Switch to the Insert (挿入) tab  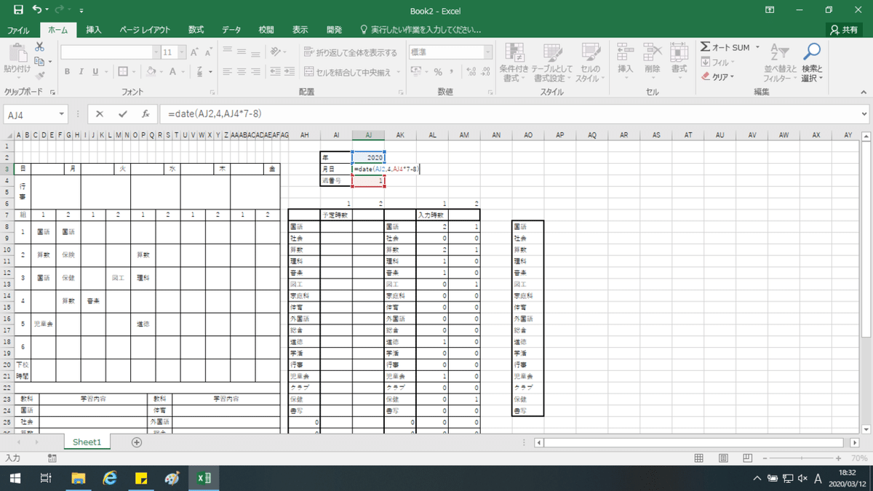point(94,30)
